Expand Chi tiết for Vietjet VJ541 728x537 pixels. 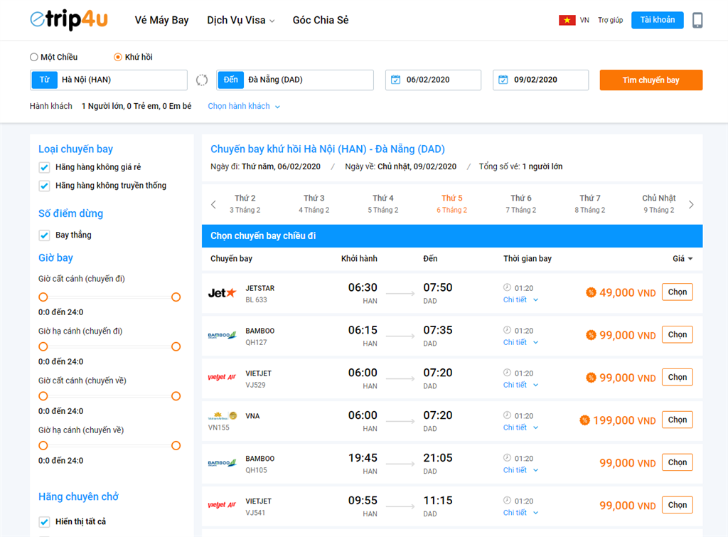520,513
